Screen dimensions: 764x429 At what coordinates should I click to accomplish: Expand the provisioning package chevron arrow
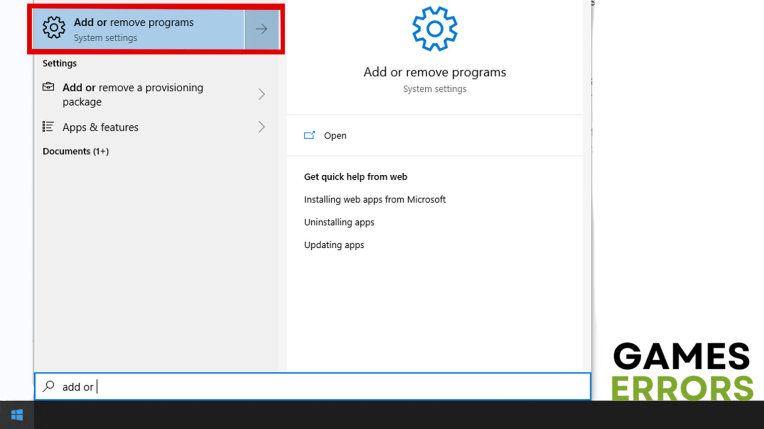pyautogui.click(x=261, y=94)
